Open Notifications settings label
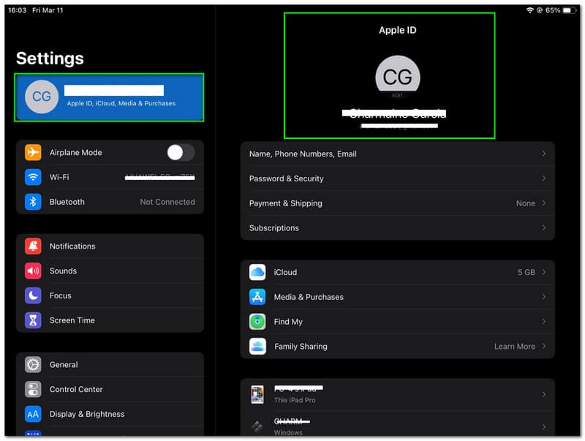 point(72,246)
